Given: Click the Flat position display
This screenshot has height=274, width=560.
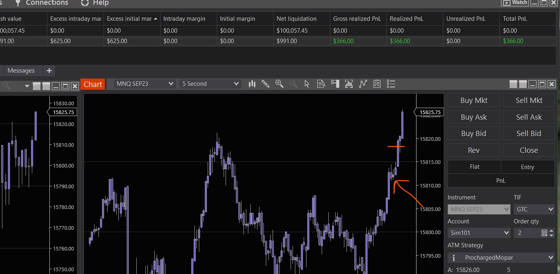Looking at the screenshot, I should click(x=474, y=167).
